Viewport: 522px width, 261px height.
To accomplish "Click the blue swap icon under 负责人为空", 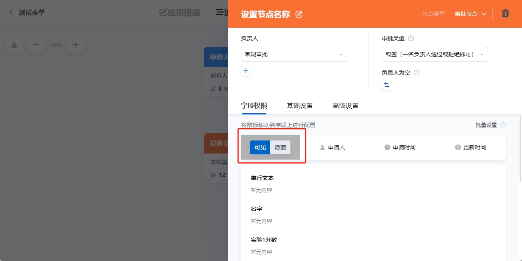I will click(386, 85).
